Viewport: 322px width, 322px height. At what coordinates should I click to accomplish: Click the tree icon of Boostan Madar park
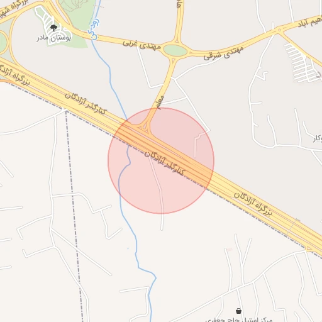pos(54,28)
